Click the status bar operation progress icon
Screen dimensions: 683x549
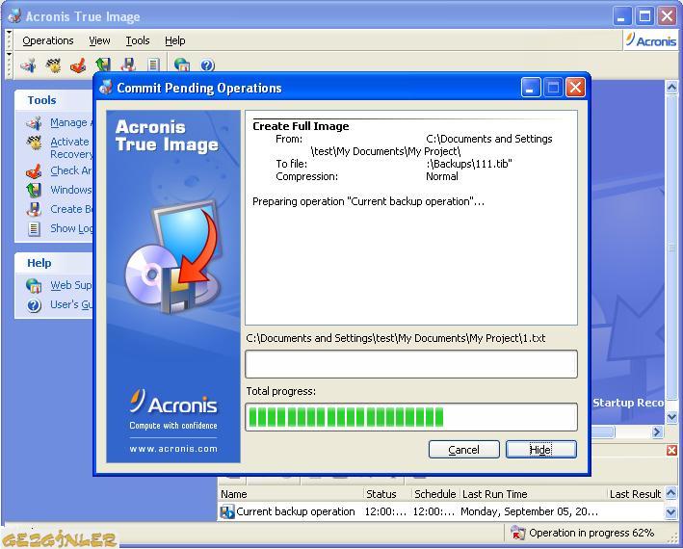tap(517, 533)
